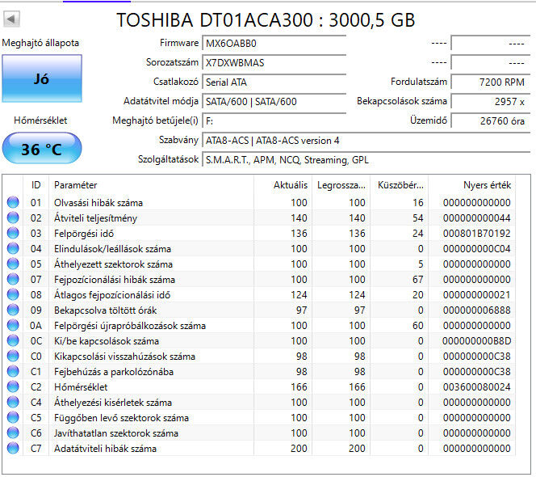Screen dimensions: 536x477
Task: Click the Bekapcsolva töltött órák row label
Action: (105, 310)
